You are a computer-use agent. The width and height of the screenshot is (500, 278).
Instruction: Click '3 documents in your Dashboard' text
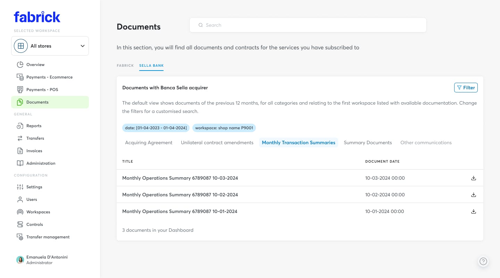coord(158,230)
